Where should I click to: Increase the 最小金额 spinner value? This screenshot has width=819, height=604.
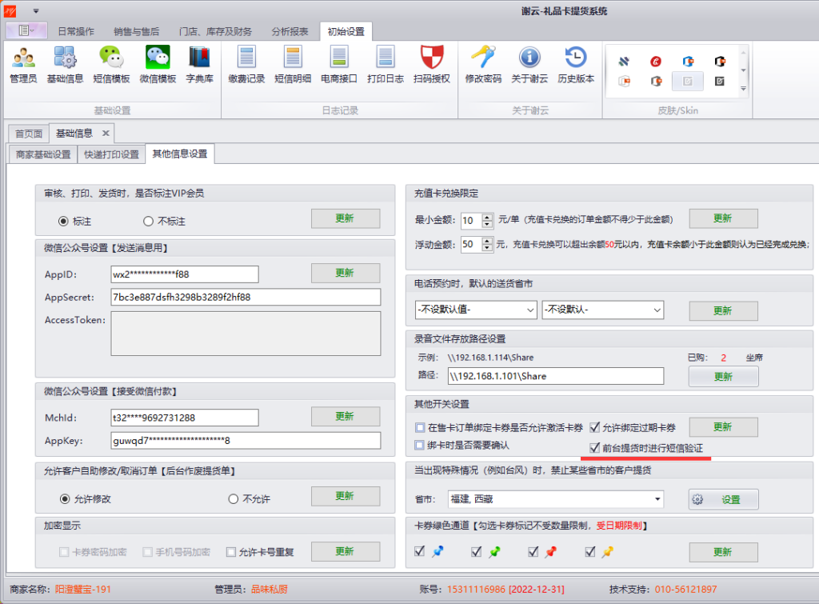pos(487,216)
